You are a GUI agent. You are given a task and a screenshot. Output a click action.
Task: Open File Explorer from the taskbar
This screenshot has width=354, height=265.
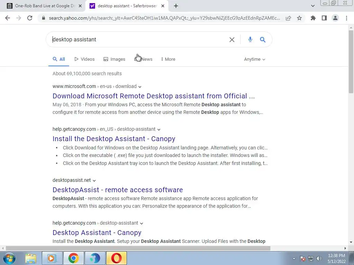[x=31, y=258]
